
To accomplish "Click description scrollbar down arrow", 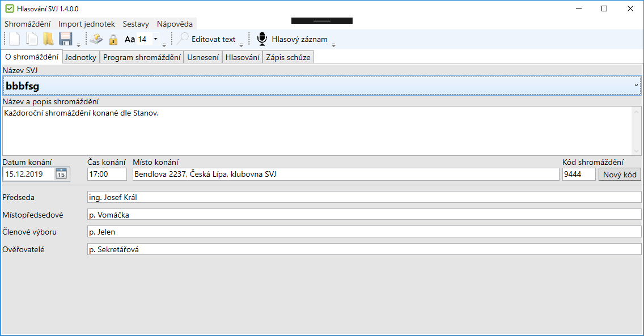I will [x=636, y=151].
